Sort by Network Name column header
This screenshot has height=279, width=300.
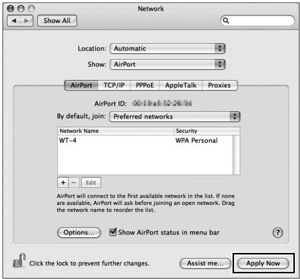point(116,131)
